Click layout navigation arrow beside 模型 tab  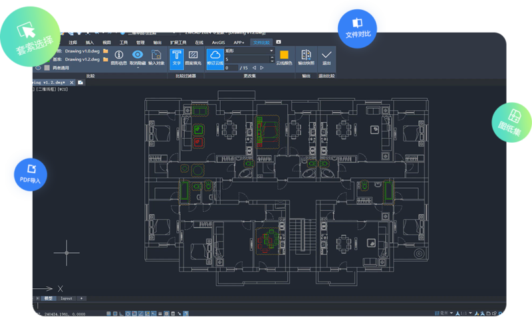pos(37,299)
